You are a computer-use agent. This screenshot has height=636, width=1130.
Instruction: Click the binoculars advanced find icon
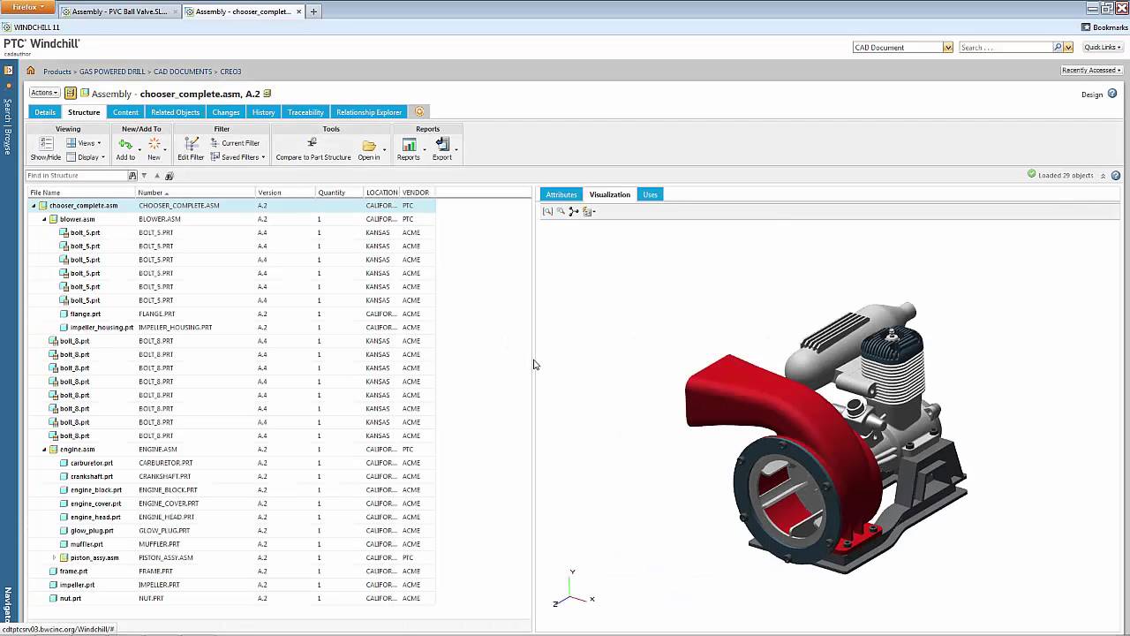[169, 176]
